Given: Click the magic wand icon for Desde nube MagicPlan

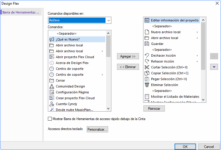Looking at the screenshot, I should (52, 109).
